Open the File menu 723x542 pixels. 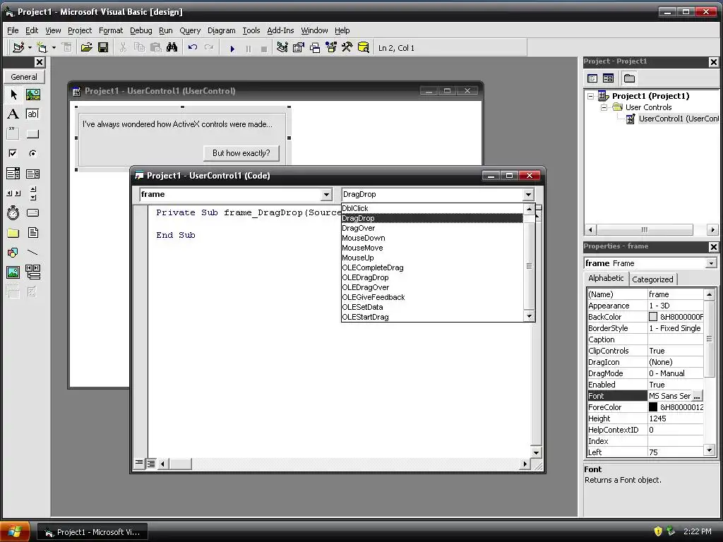point(13,30)
